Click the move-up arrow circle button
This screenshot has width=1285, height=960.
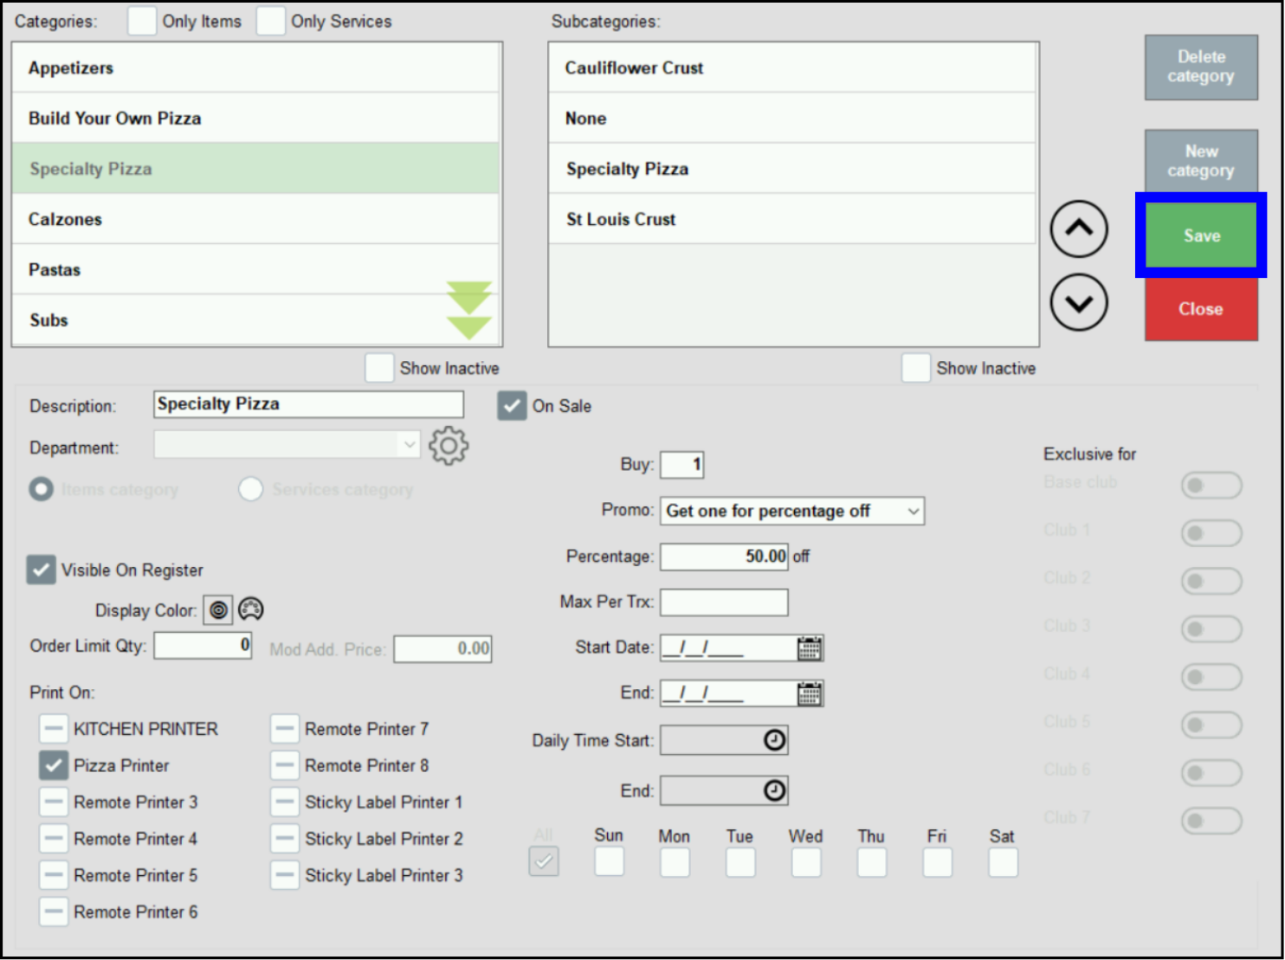[1078, 229]
